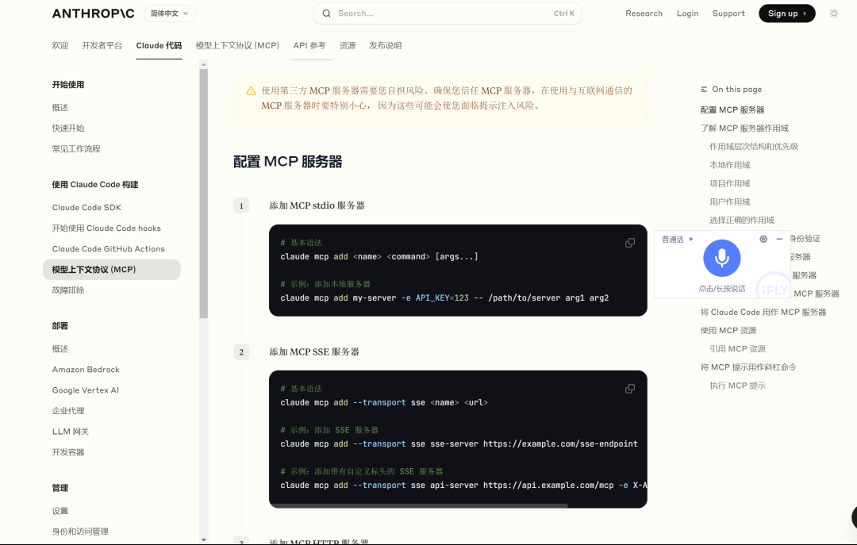
Task: Open sidebar 概述 under 开始使用
Action: (60, 108)
